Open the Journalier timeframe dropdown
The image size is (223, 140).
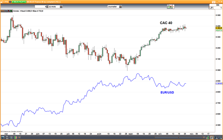[120, 7]
